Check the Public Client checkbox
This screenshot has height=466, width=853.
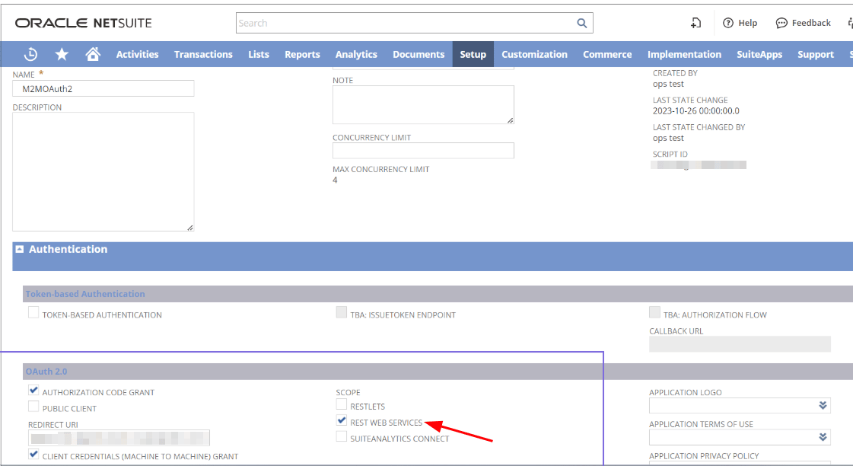point(33,407)
